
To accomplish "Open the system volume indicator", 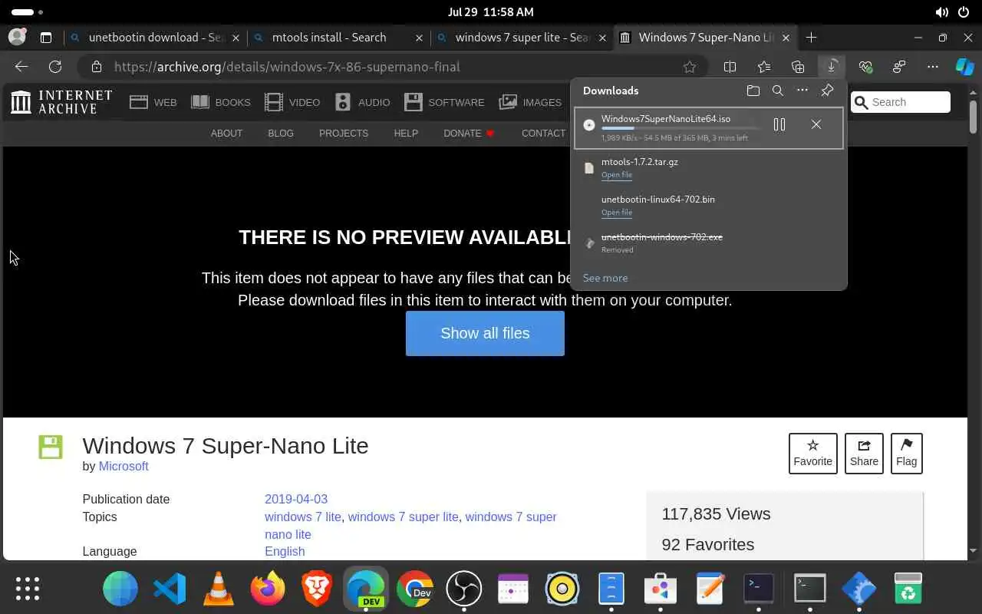I will 941,12.
